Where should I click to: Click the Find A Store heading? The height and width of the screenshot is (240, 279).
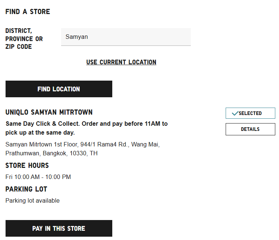tap(28, 12)
